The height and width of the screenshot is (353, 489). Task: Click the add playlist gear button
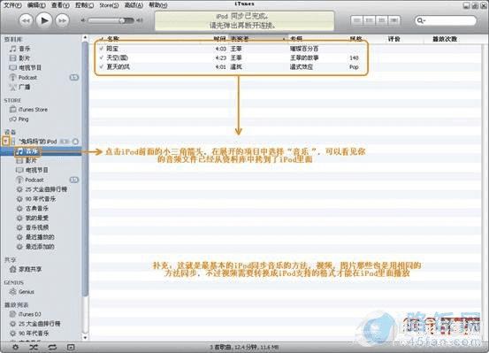(x=15, y=347)
